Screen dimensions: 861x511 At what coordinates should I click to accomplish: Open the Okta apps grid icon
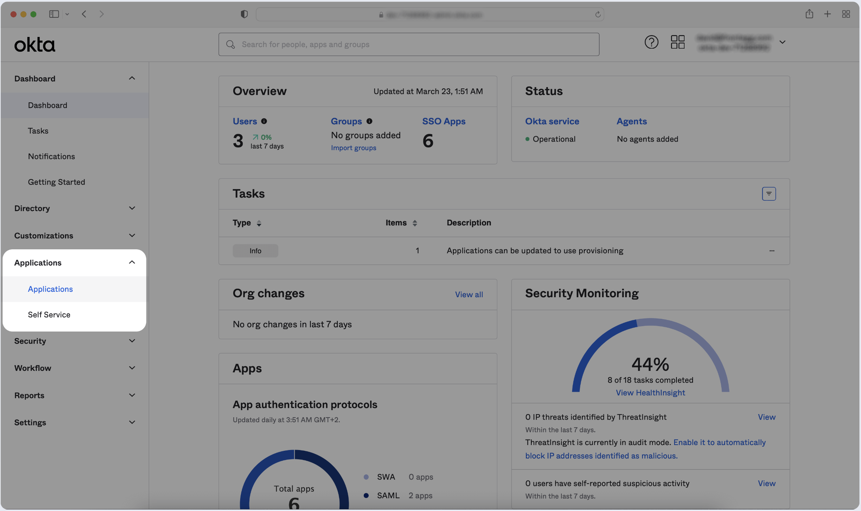678,42
